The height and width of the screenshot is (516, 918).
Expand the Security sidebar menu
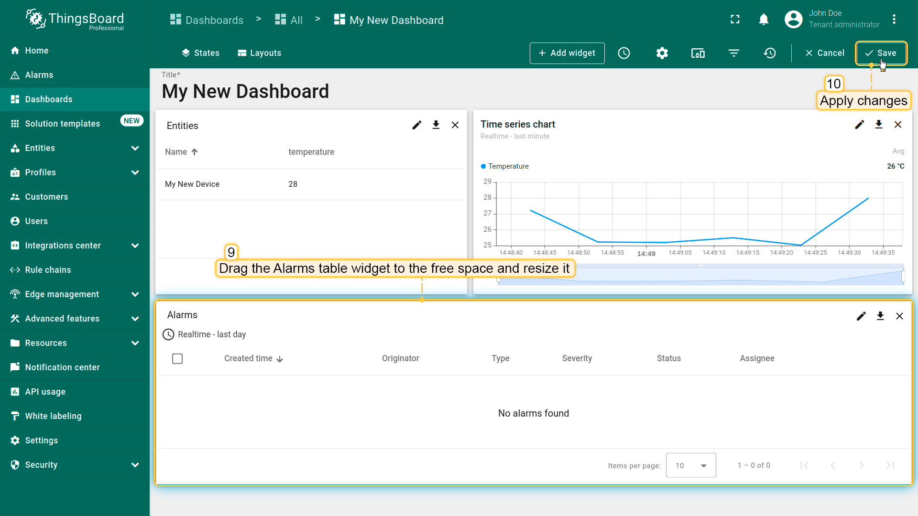tap(75, 465)
